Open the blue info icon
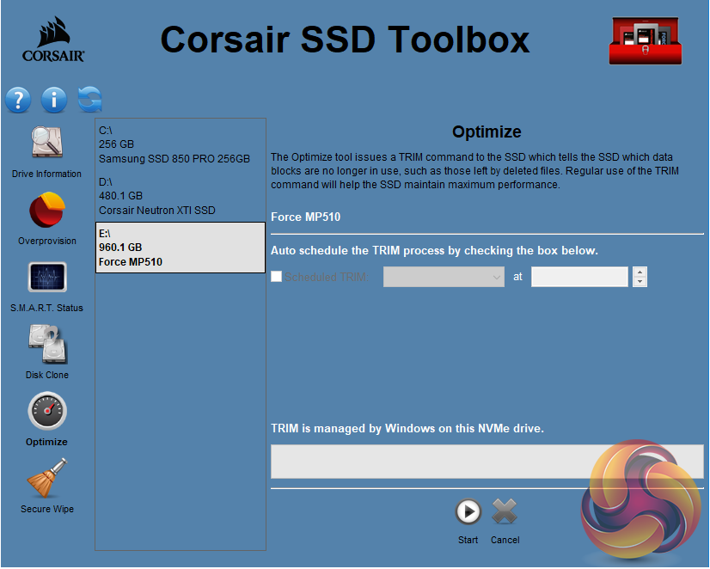Screen dimensions: 710x569 [x=53, y=100]
